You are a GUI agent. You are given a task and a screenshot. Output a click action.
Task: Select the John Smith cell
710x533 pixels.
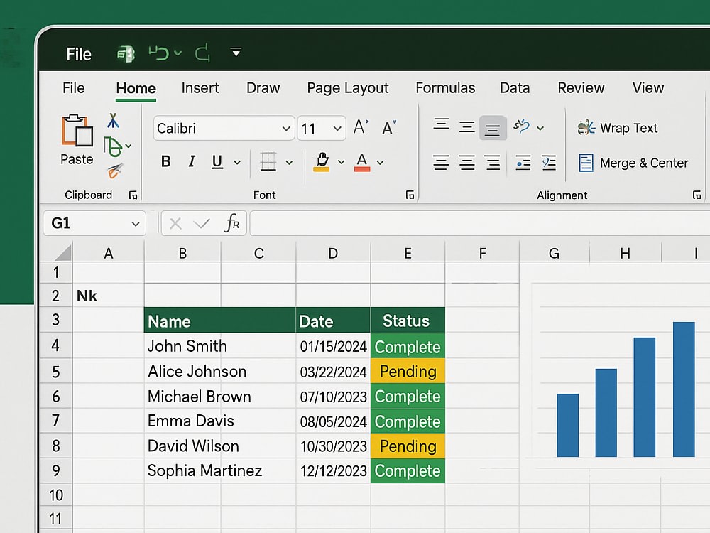tap(220, 346)
